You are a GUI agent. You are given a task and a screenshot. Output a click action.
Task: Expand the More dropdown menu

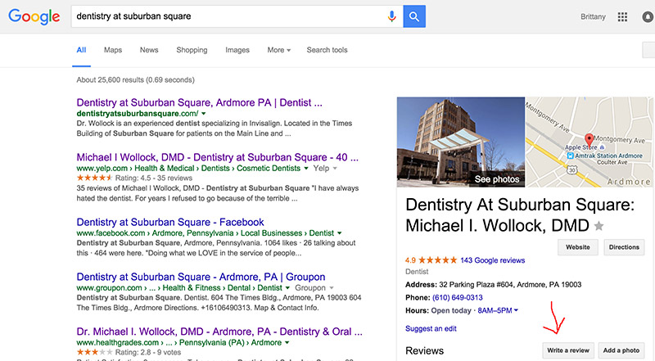pos(278,50)
